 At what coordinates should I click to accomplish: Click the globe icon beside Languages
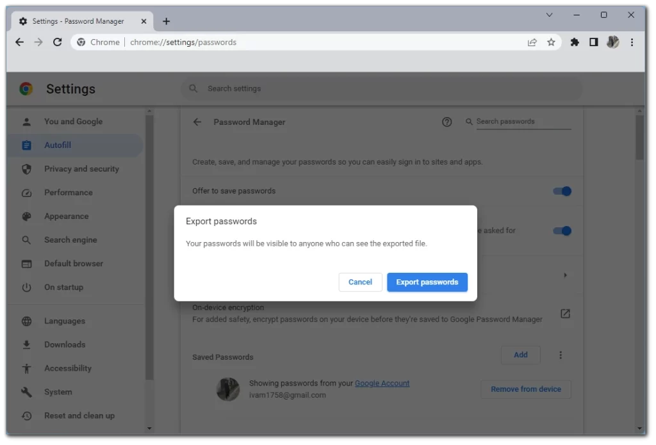click(26, 321)
